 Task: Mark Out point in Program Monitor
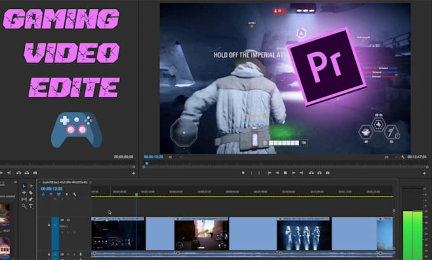[x=259, y=173]
